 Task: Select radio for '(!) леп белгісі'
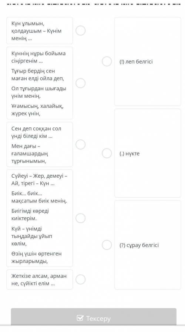(x=107, y=61)
